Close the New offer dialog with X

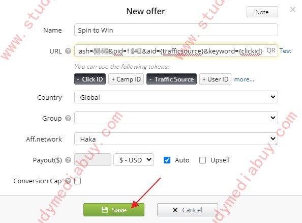point(293,9)
